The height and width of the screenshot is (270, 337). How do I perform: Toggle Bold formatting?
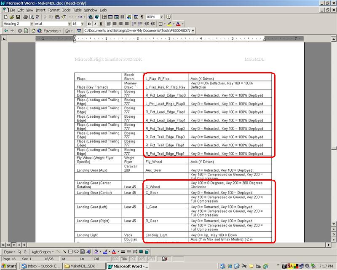[x=89, y=24]
